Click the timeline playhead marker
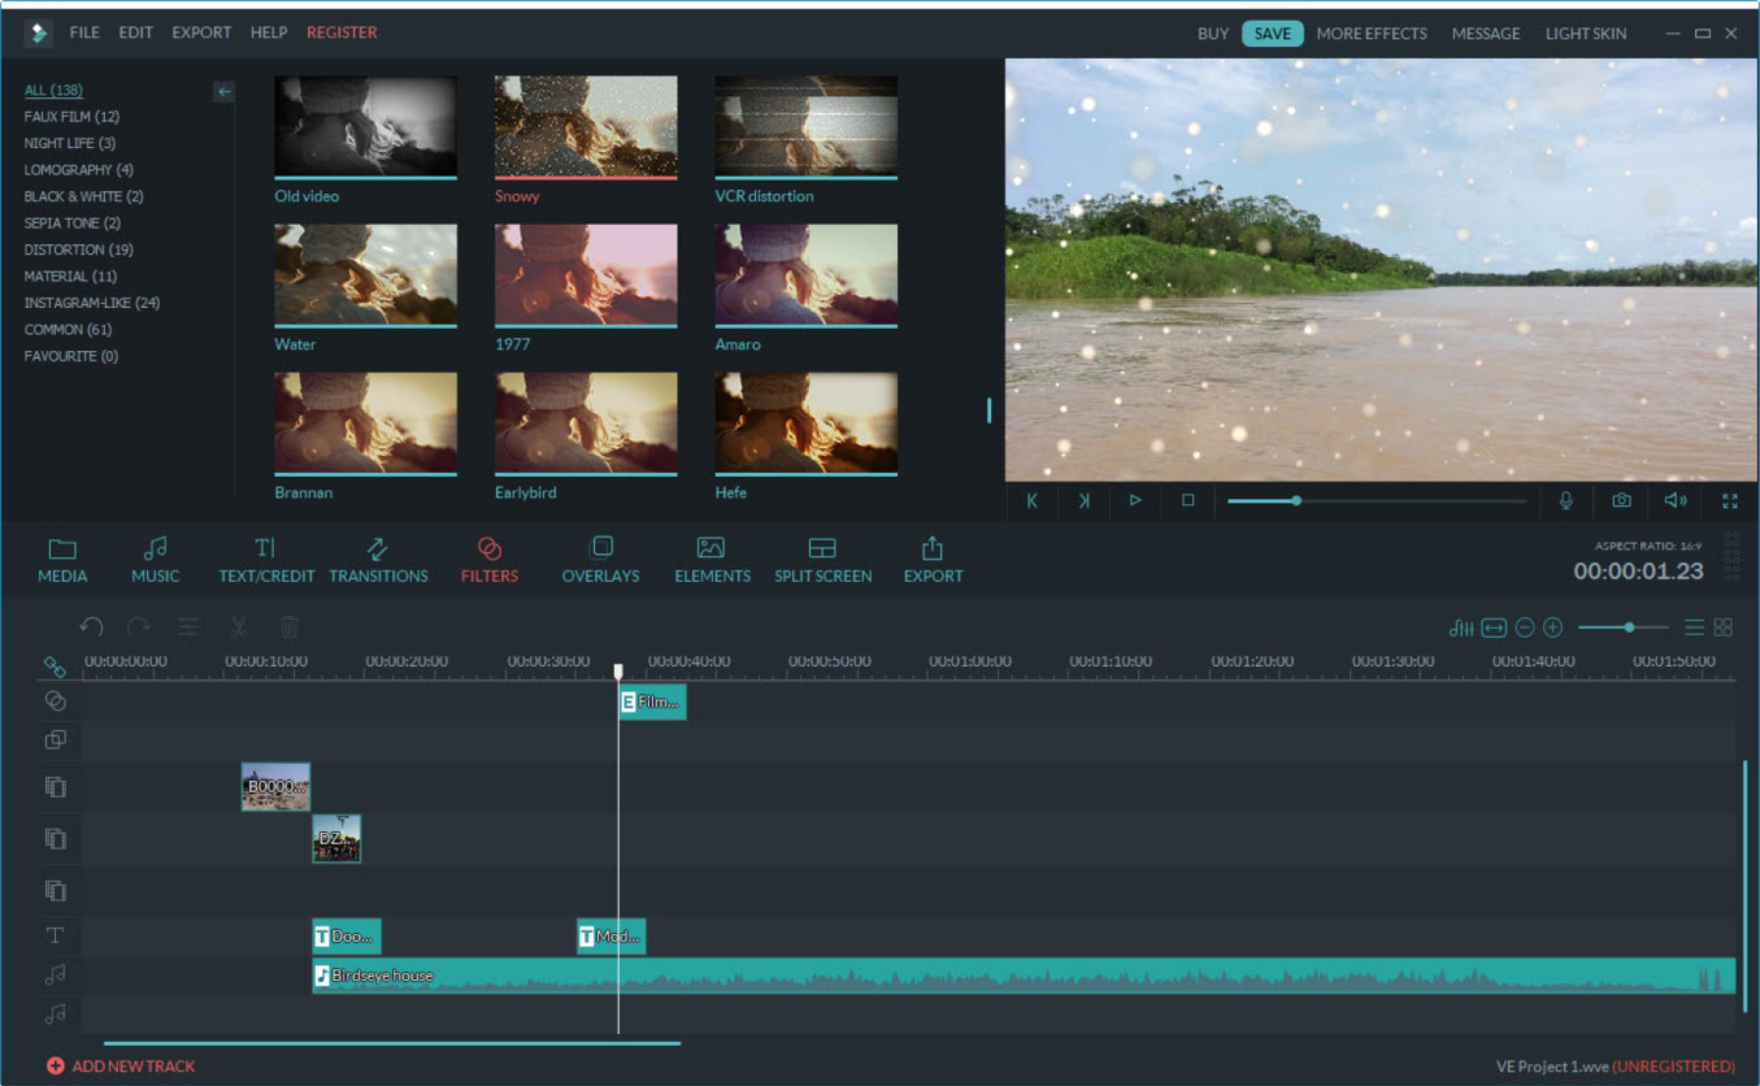The image size is (1760, 1086). tap(618, 671)
